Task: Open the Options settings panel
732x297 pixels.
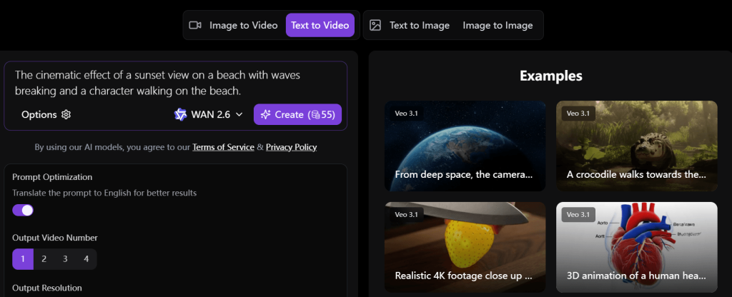Action: 39,114
